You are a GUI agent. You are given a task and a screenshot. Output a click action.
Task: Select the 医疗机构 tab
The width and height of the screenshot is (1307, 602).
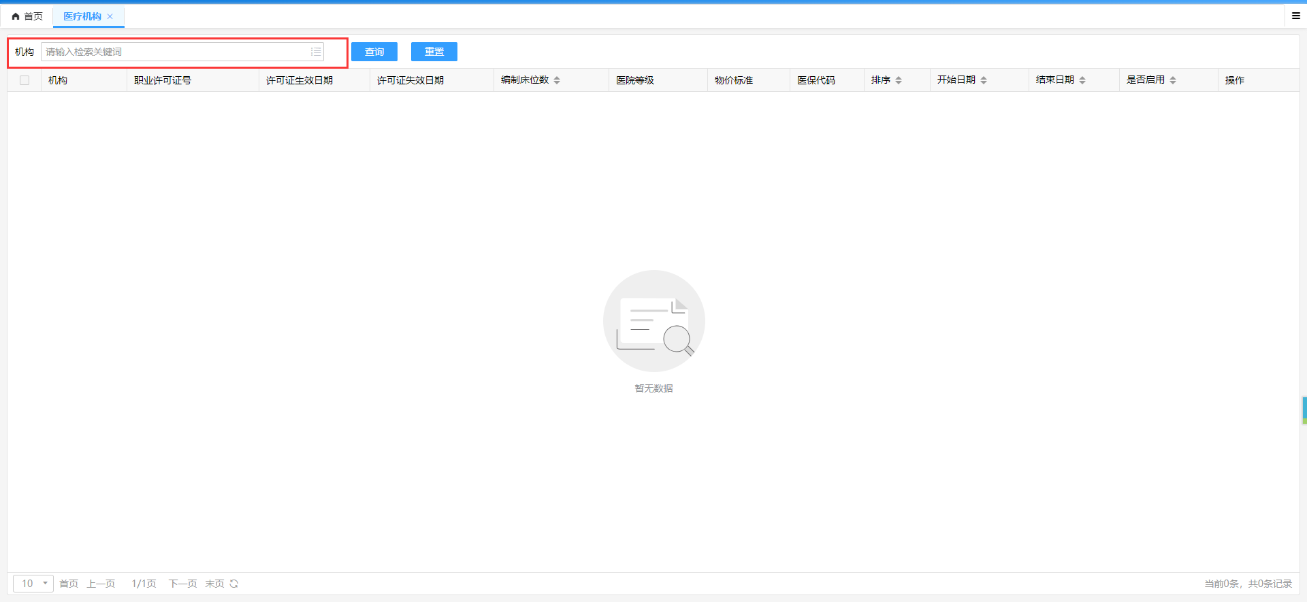click(x=82, y=16)
